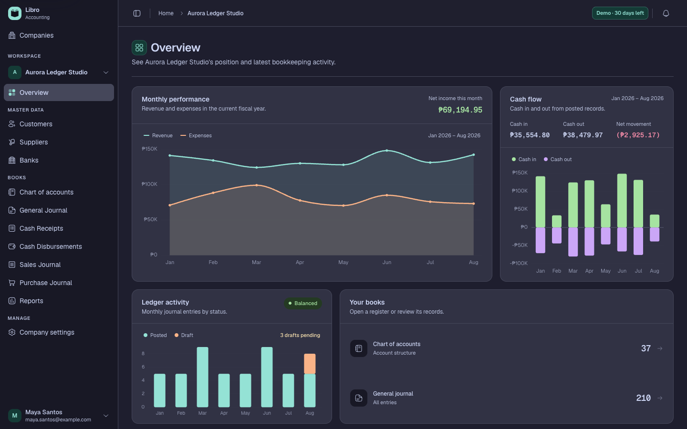The height and width of the screenshot is (429, 687).
Task: Open Chart of accounts register row
Action: 507,348
